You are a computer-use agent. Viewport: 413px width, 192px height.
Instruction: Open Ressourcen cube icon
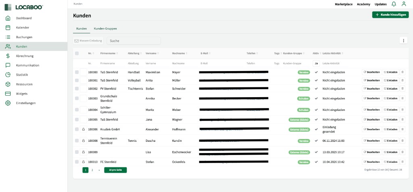(8, 84)
